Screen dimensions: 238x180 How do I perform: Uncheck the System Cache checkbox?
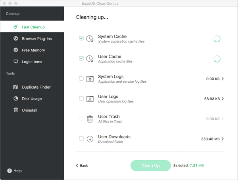[81, 38]
